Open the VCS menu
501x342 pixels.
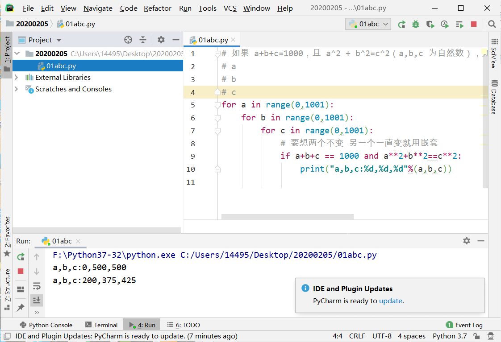pos(230,8)
